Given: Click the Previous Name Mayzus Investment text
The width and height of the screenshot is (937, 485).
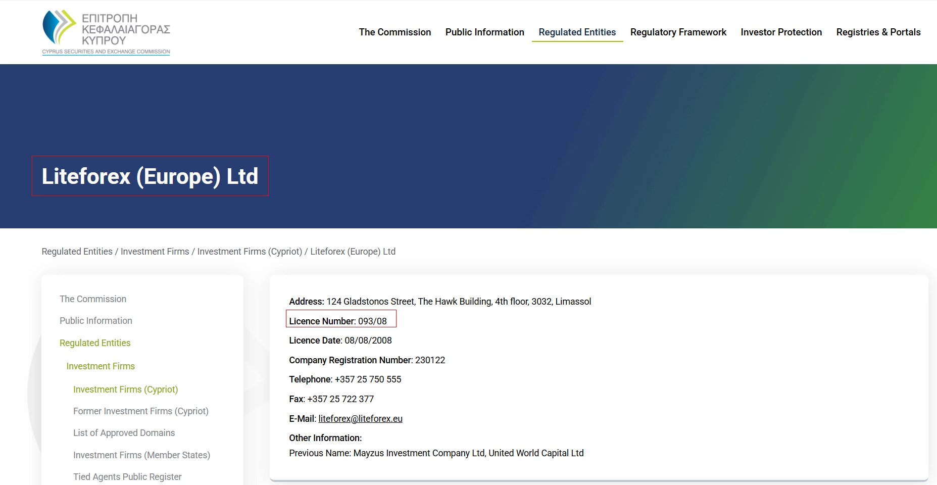Looking at the screenshot, I should [x=436, y=453].
